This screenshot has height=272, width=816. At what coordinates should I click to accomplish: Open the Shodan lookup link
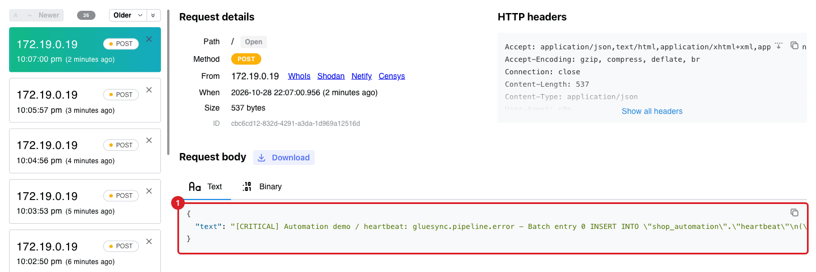coord(331,76)
